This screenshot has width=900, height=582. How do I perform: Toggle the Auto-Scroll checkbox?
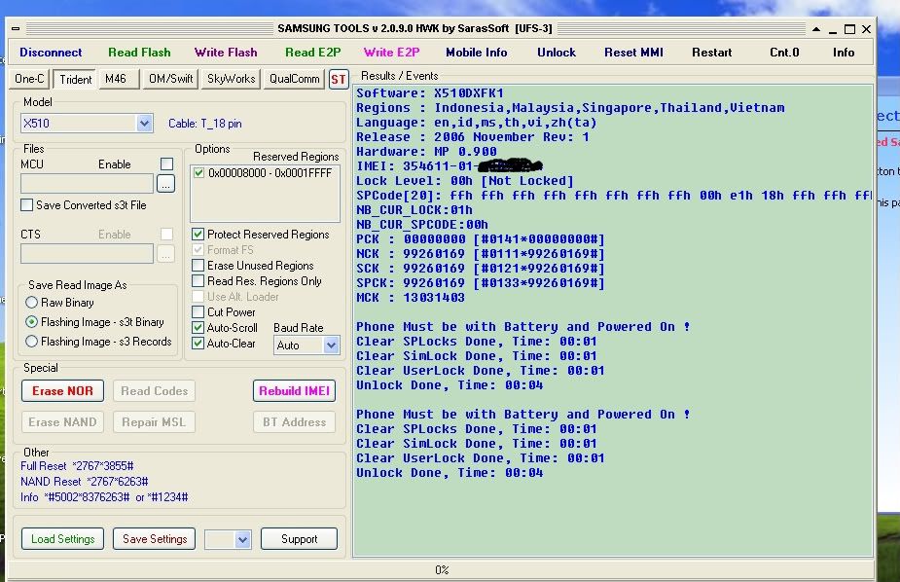pos(198,327)
